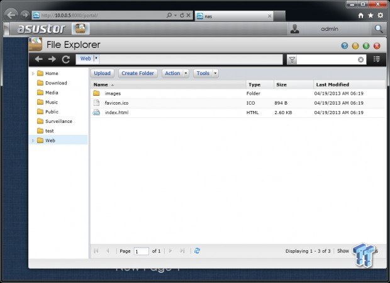Click the filter funnel icon
Image resolution: width=390 pixels, height=283 pixels.
point(292,60)
